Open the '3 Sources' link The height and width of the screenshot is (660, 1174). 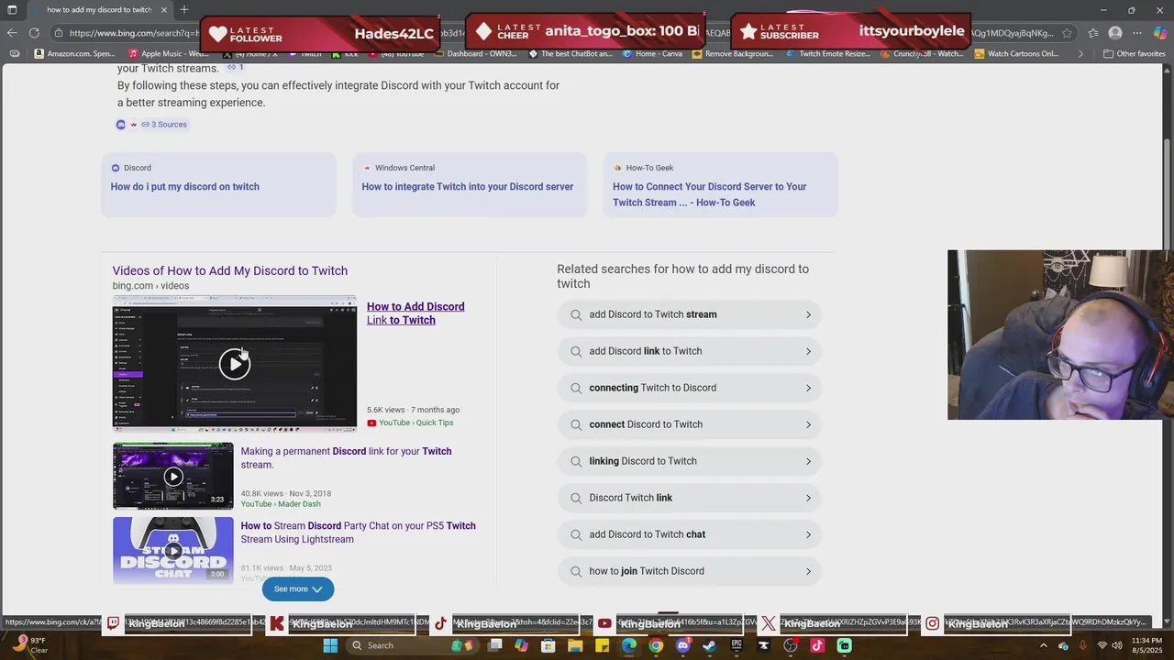[163, 125]
